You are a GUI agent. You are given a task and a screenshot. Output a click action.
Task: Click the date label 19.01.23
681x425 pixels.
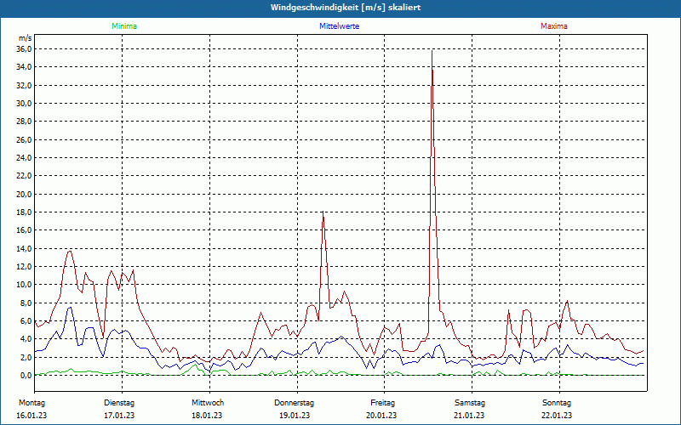pyautogui.click(x=295, y=415)
